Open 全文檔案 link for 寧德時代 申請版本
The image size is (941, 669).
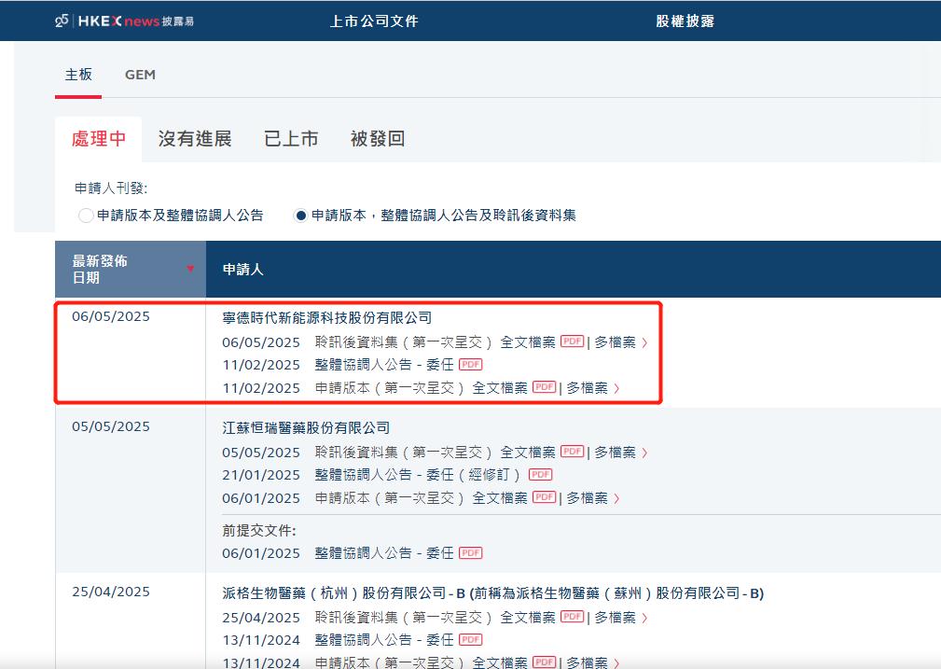click(x=500, y=388)
